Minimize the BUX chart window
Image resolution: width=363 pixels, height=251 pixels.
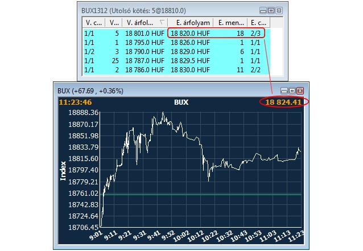coord(284,90)
